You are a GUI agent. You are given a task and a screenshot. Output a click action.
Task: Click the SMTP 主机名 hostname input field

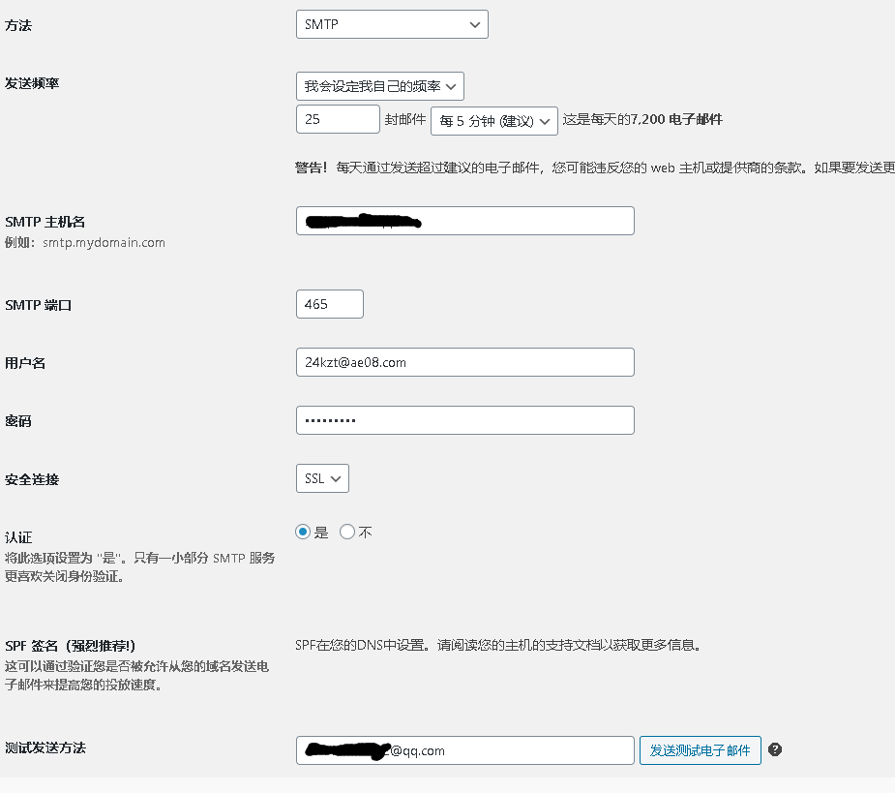coord(464,221)
